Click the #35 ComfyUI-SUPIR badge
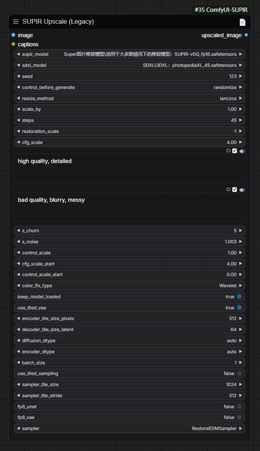Viewport: 260px width, 451px height. tap(222, 9)
